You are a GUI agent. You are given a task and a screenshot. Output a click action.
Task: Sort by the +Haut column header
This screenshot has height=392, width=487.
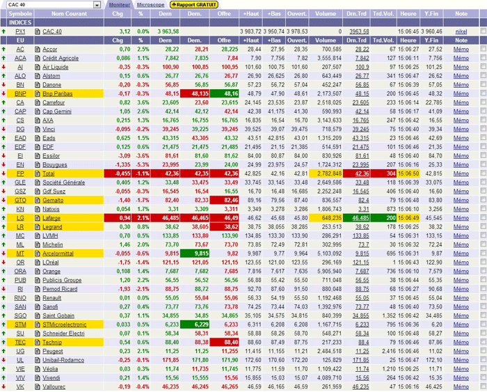click(250, 13)
